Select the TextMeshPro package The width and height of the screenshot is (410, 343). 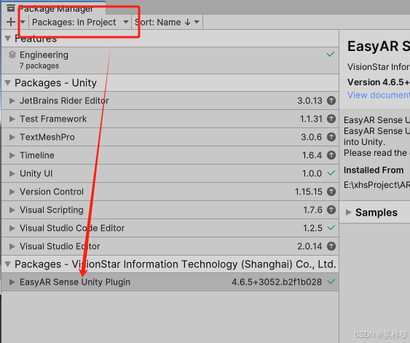(170, 137)
